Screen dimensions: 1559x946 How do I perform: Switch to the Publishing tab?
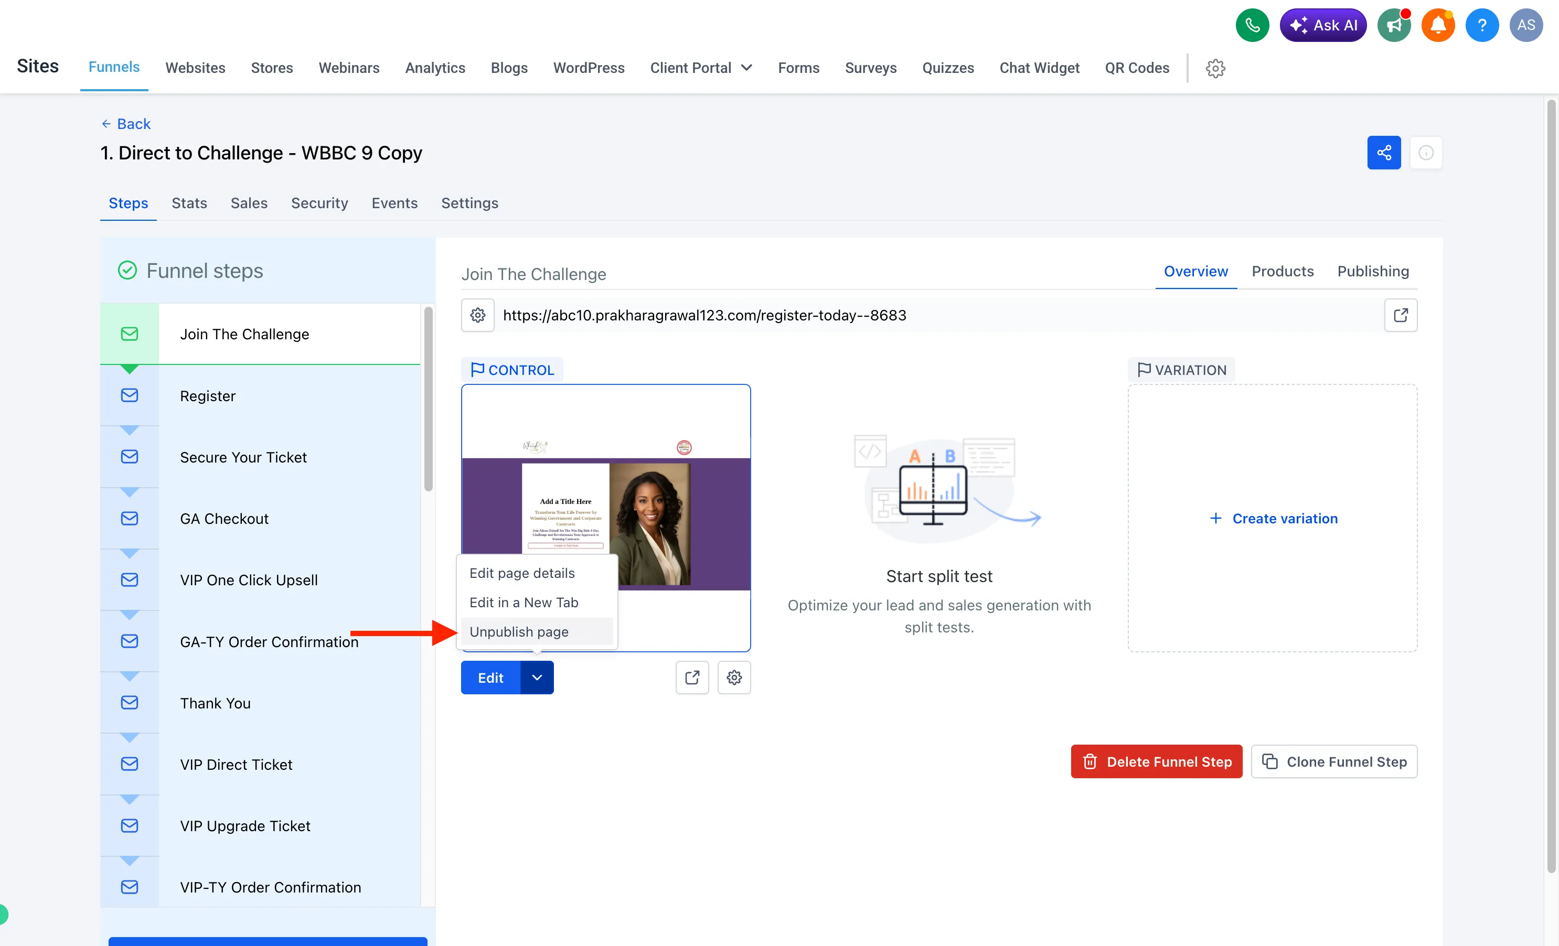point(1373,271)
